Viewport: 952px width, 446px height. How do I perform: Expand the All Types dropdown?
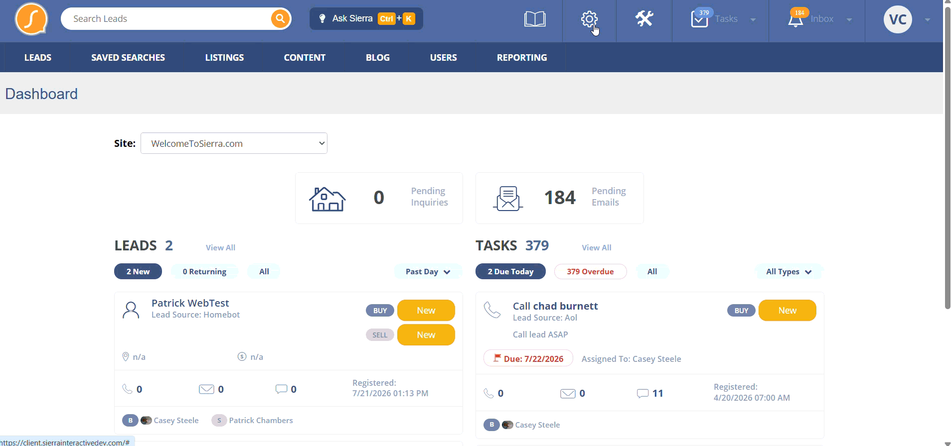pyautogui.click(x=789, y=271)
